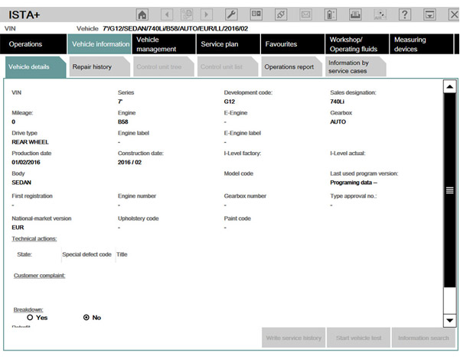This screenshot has width=470, height=359.
Task: Click the Information search button
Action: coord(423,338)
